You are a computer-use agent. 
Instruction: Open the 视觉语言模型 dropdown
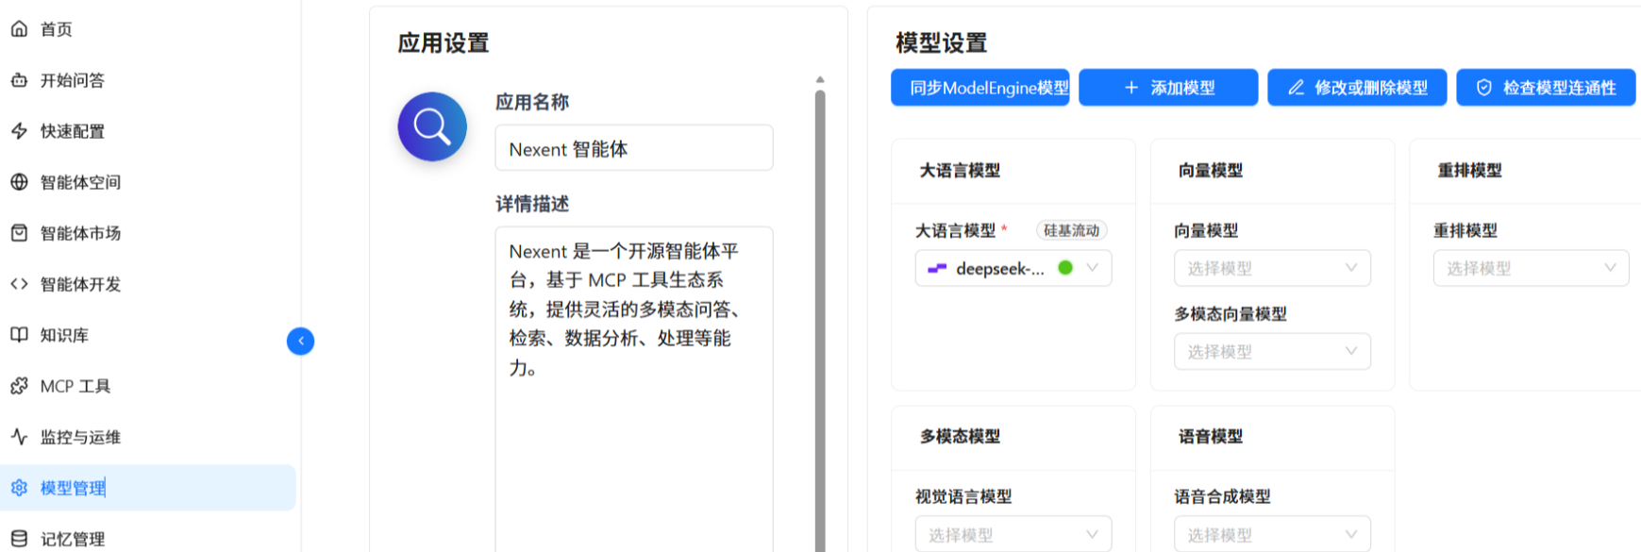pyautogui.click(x=1013, y=534)
